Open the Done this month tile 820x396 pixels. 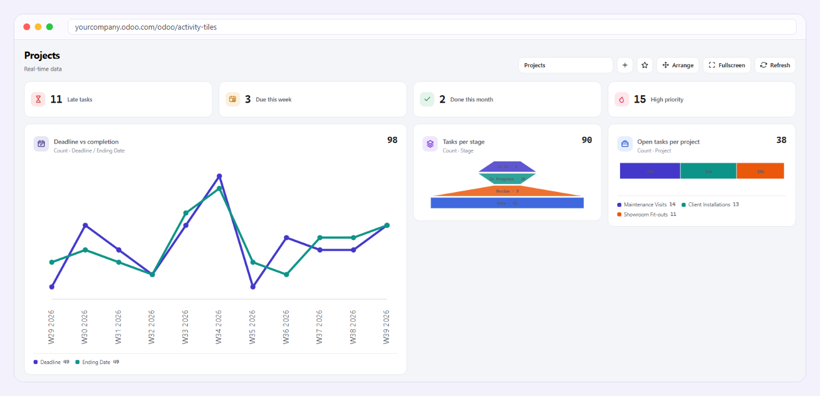pyautogui.click(x=507, y=99)
